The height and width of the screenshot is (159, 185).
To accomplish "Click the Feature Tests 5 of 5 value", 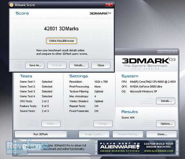I will point(45,106).
